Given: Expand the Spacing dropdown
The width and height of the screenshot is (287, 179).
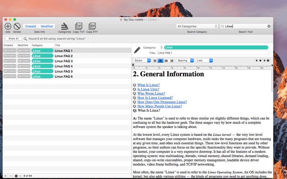Looking at the screenshot, I should click(x=185, y=61).
